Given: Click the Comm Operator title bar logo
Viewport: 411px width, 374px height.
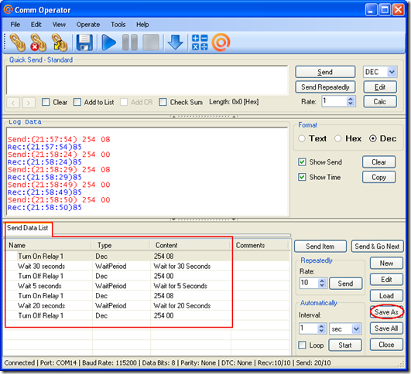Looking at the screenshot, I should (8, 10).
